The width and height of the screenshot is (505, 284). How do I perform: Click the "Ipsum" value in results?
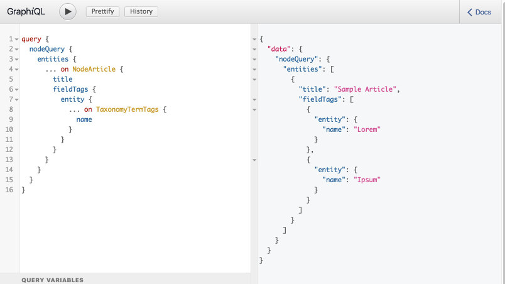367,180
